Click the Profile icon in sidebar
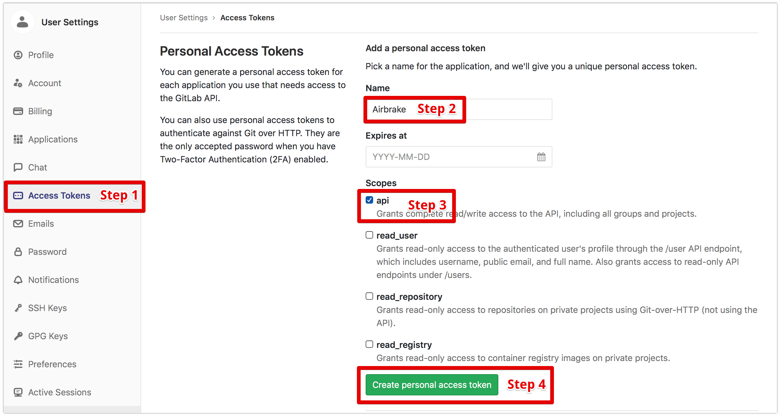 18,54
